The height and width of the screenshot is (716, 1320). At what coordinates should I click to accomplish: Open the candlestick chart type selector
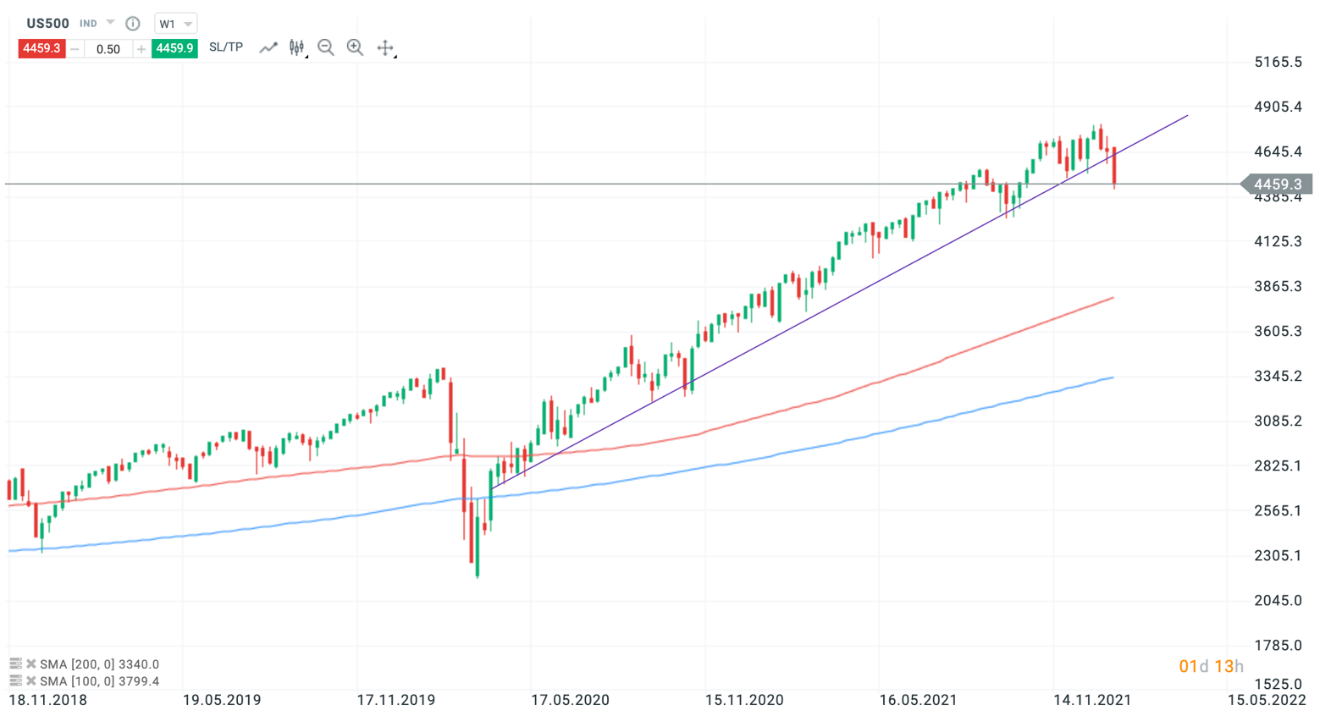[x=296, y=48]
